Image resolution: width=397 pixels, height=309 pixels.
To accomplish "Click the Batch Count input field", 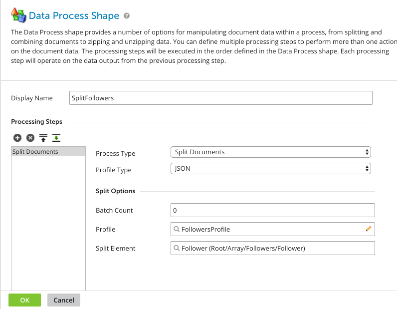I will (273, 210).
